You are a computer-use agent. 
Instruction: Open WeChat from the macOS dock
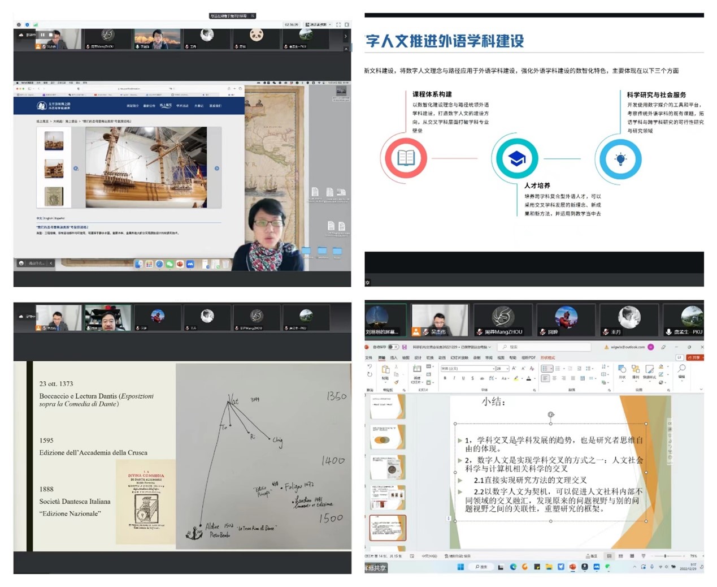(x=170, y=264)
